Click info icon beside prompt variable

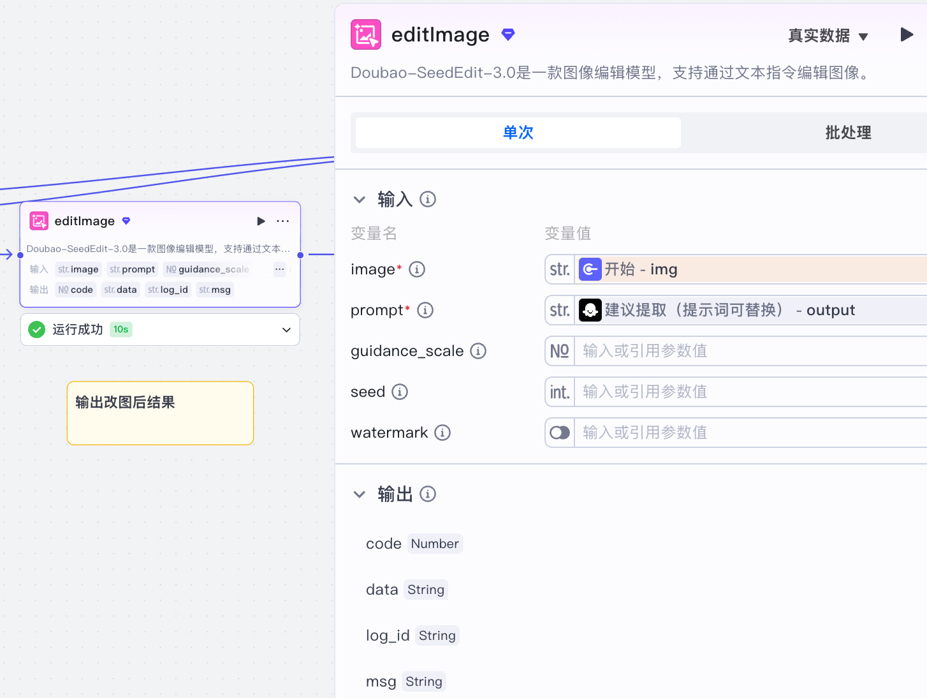(425, 310)
